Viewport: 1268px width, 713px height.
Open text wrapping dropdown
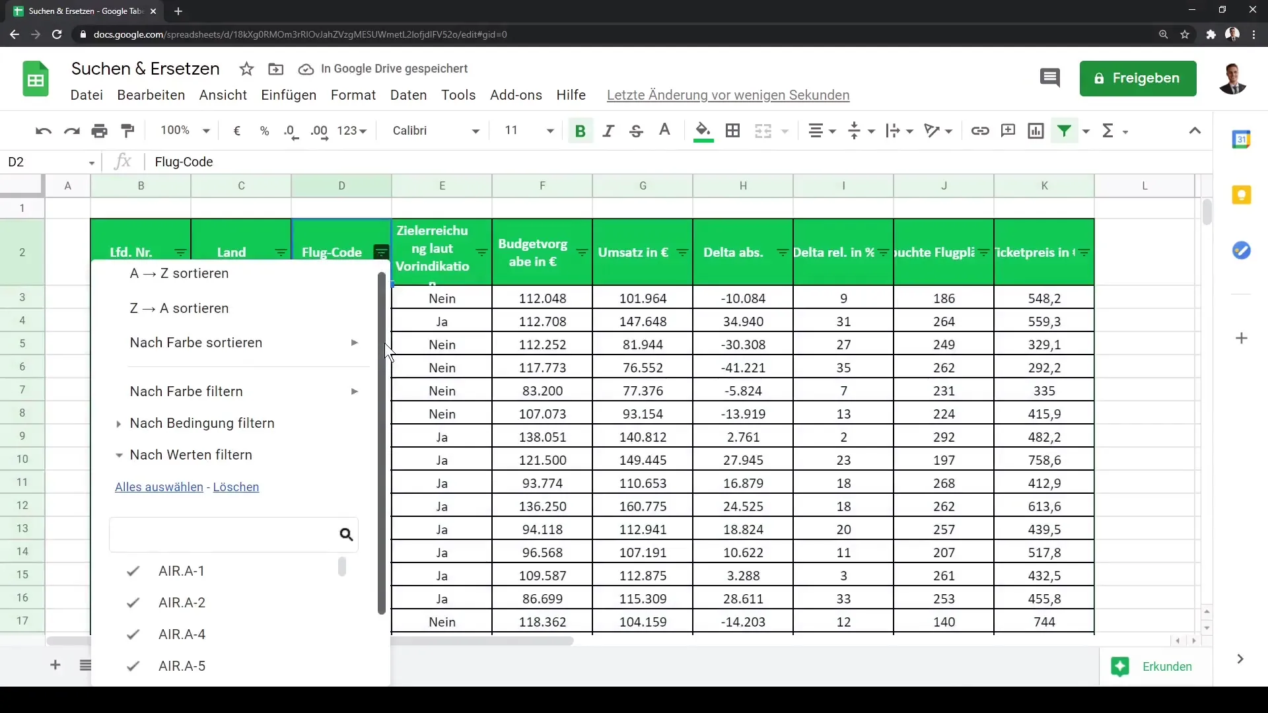pos(899,131)
